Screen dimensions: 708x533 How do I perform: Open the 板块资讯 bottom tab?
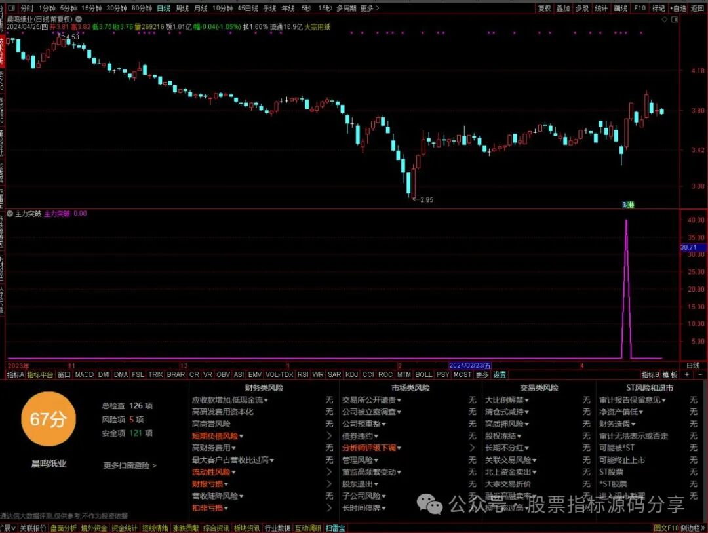247,528
